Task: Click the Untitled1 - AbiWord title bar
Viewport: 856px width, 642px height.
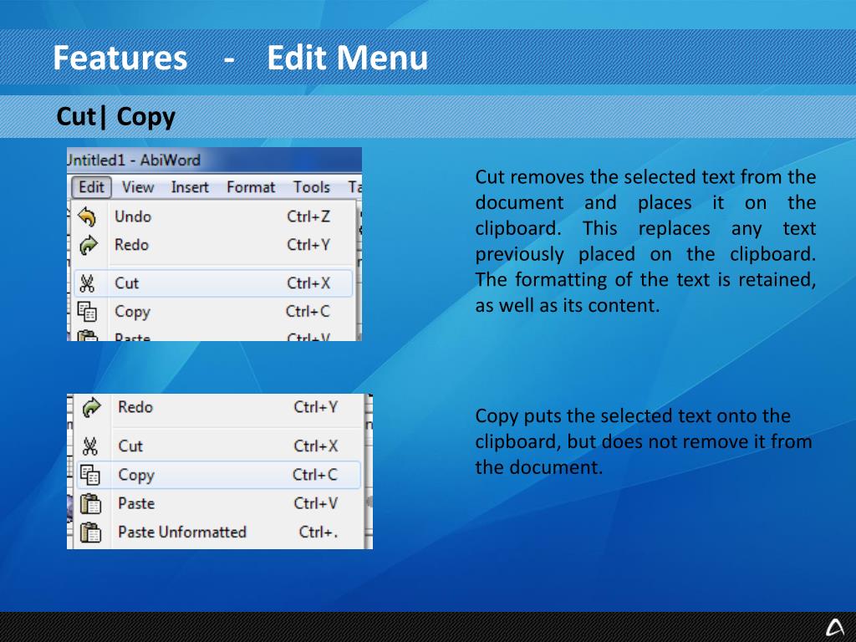Action: pyautogui.click(x=214, y=160)
